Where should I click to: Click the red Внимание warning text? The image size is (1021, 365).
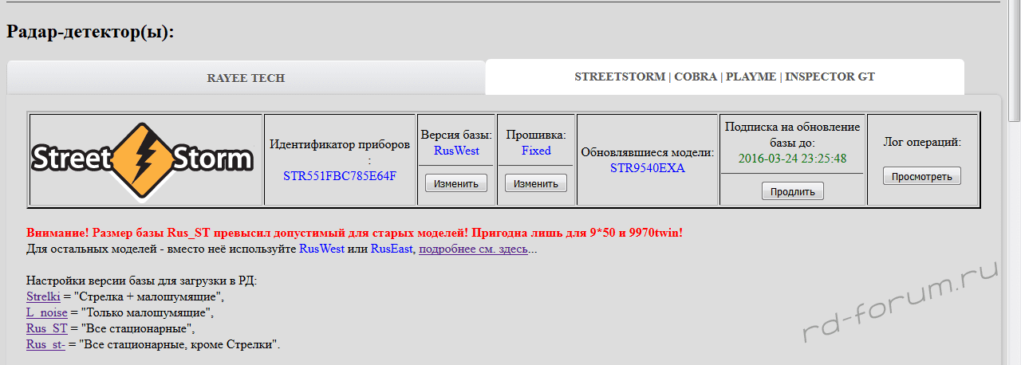(x=354, y=233)
